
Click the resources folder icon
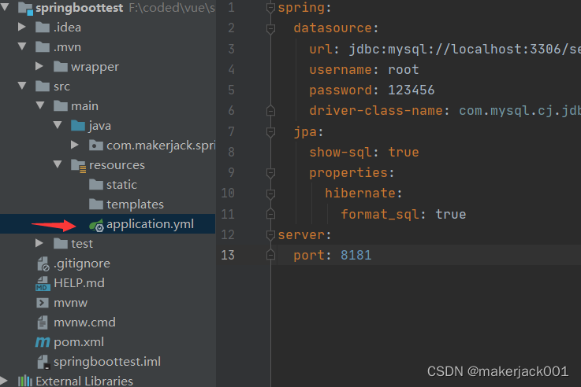click(78, 165)
